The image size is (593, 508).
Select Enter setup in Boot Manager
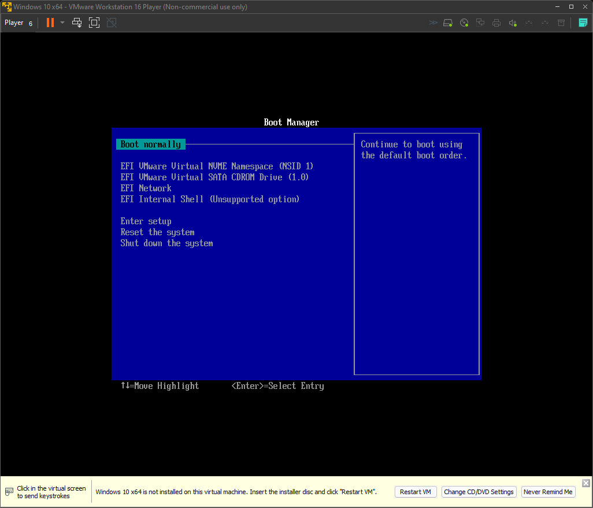146,221
